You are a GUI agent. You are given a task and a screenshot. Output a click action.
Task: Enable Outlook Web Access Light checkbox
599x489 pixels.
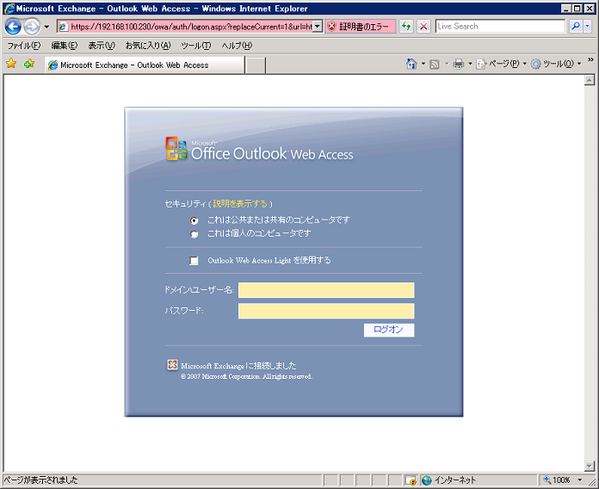click(194, 261)
